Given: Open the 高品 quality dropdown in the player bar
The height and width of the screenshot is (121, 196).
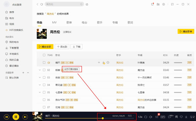Looking at the screenshot, I should [x=131, y=116].
